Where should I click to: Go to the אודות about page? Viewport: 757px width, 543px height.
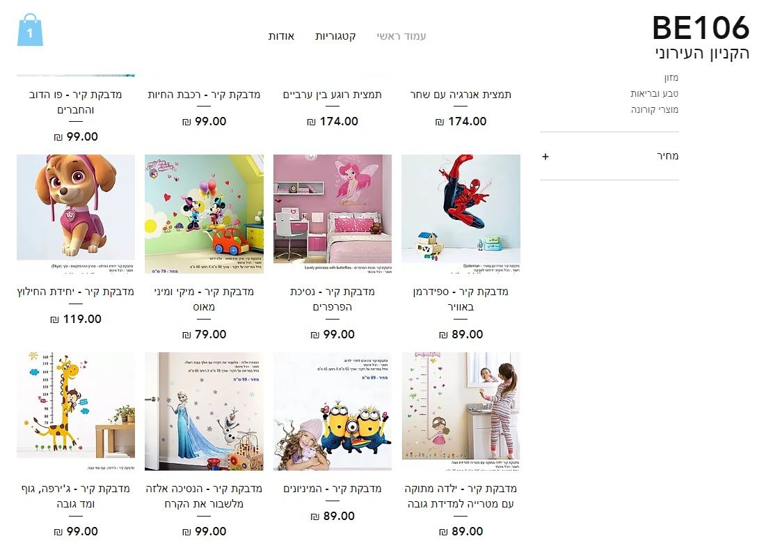coord(281,36)
